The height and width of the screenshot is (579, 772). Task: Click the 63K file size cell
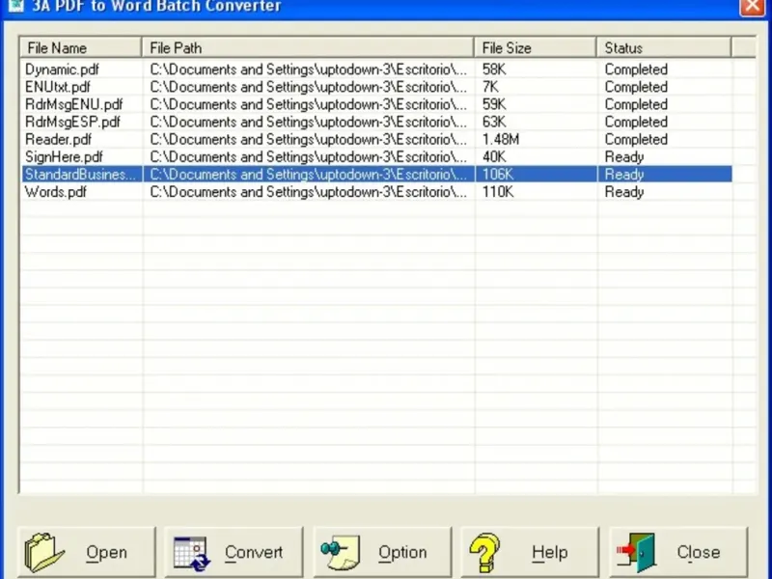[494, 123]
